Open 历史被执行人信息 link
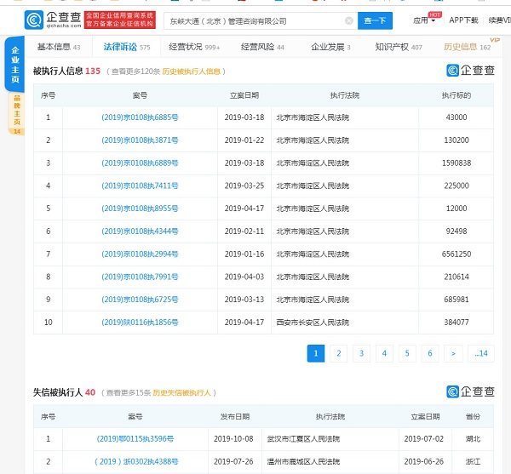 [x=192, y=71]
